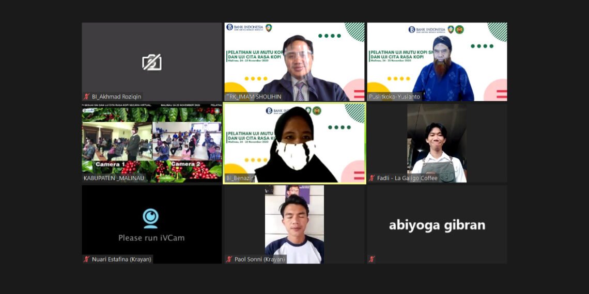589x294 pixels.
Task: Click the TRK_IMAM SHOLIHIN name label
Action: 254,97
